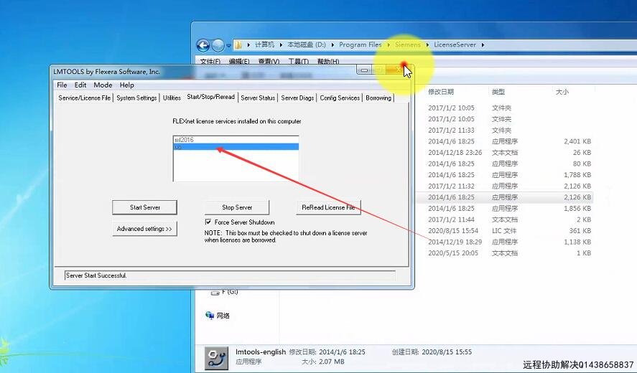Screen dimensions: 637x373
Task: Click LicenseServer breadcrumb segment
Action: (x=455, y=44)
